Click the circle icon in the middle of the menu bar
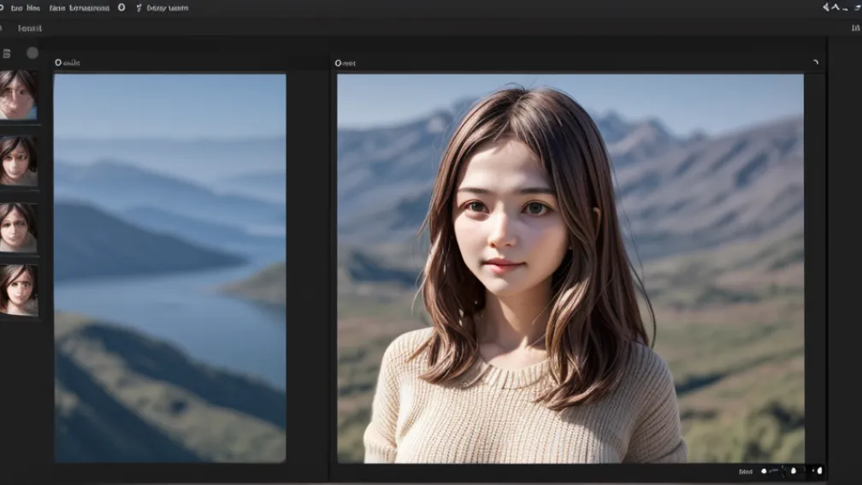Viewport: 862px width, 485px height. coord(121,8)
